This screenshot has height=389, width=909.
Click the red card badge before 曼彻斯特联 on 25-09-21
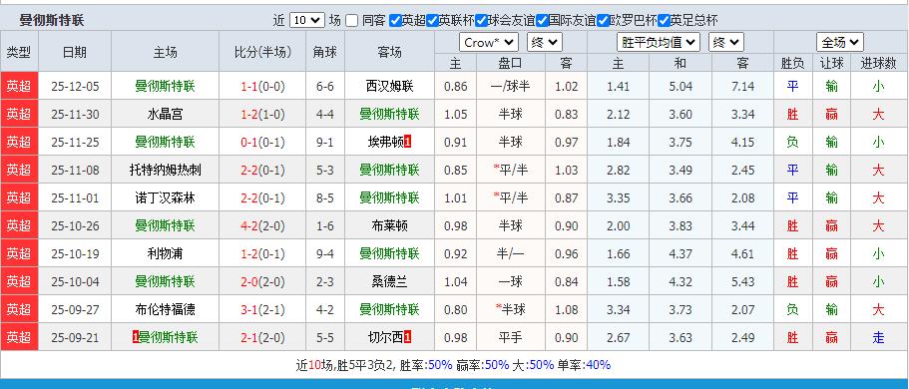(x=136, y=337)
